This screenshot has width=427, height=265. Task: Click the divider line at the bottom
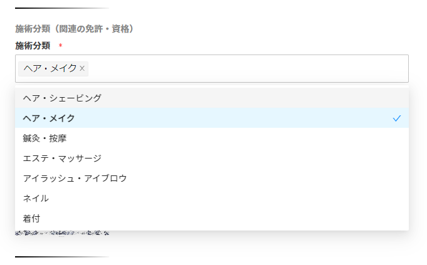pyautogui.click(x=62, y=257)
